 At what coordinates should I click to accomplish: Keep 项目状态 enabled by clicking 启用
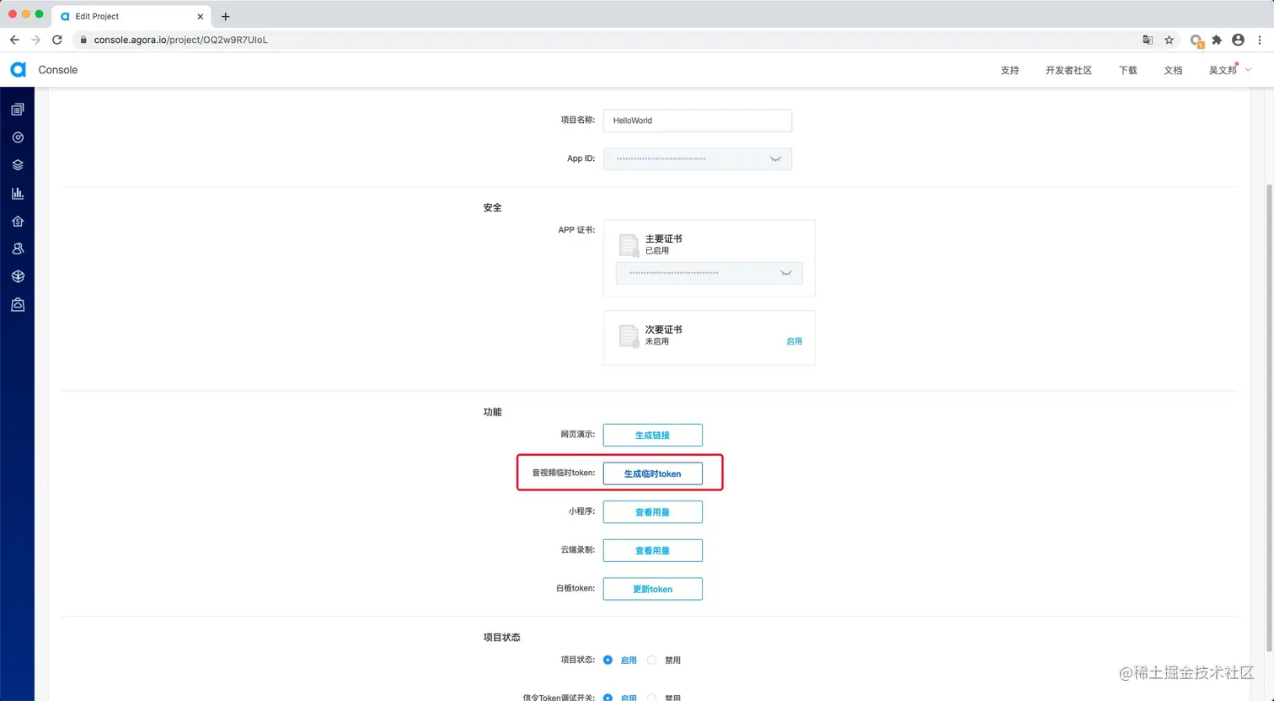click(608, 660)
